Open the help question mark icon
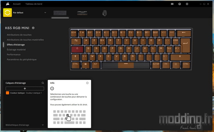This screenshot has width=214, height=132. pos(179,4)
